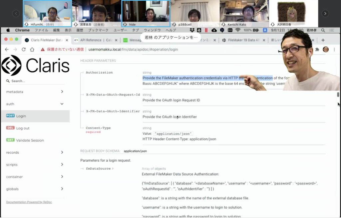
Task: Select the POST Login sidebar item
Action: 35,116
